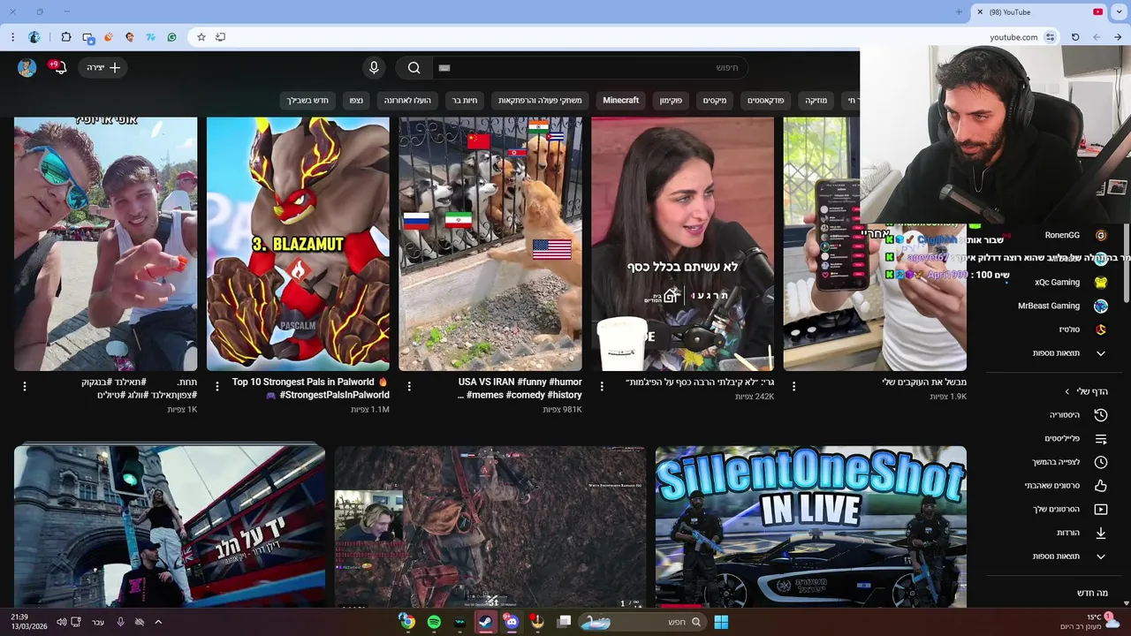Select the חדש בשבילך filter chip
Screen dimensions: 1131x636
click(307, 100)
